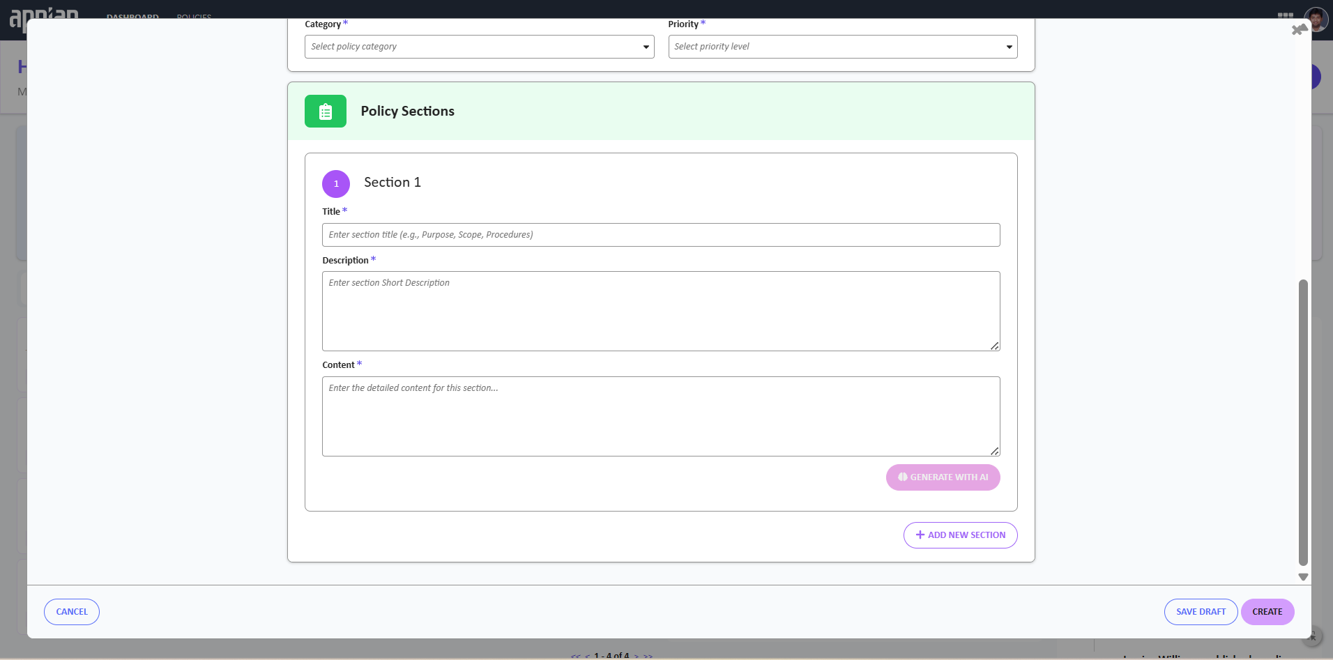1333x660 pixels.
Task: Go to the Dashboard tab
Action: click(132, 15)
